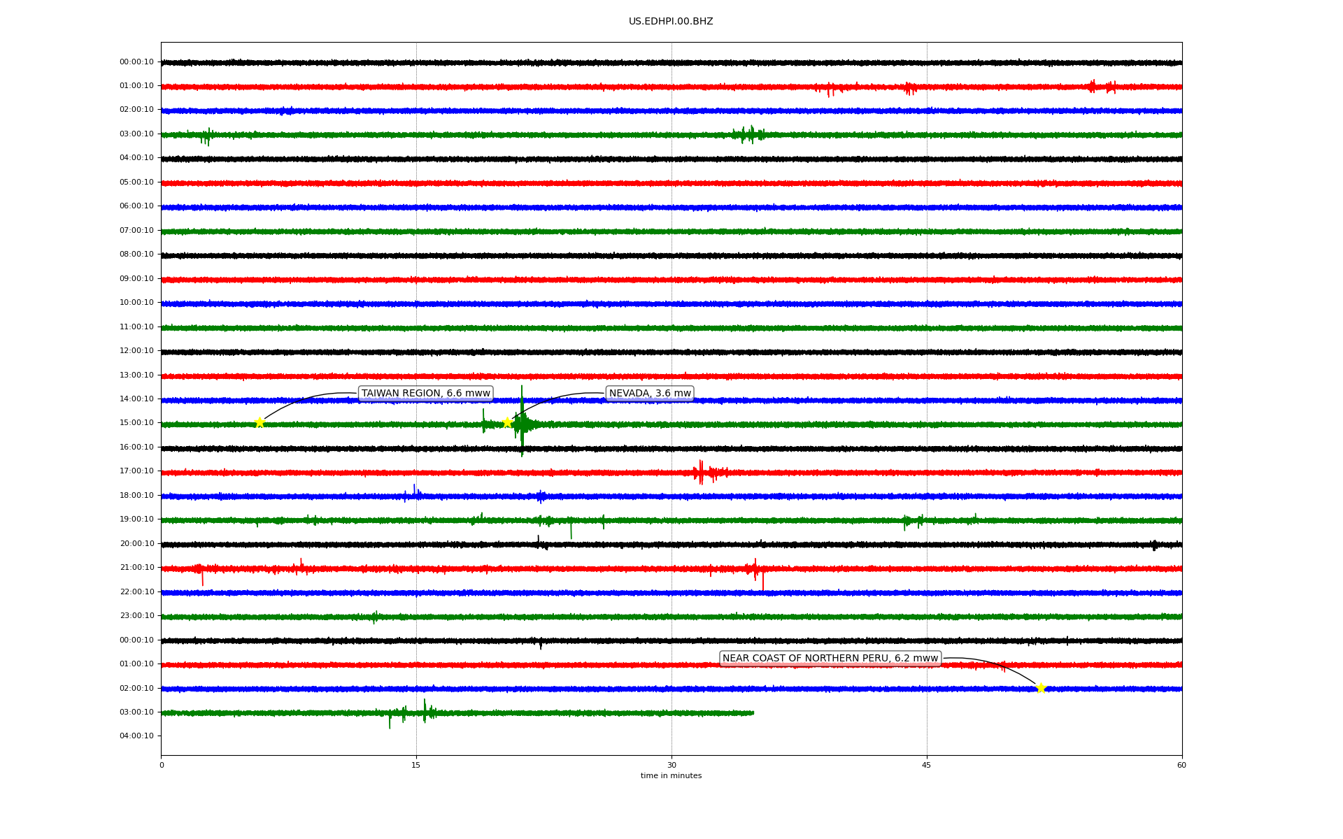Click the 15:00:10 row time label

136,423
